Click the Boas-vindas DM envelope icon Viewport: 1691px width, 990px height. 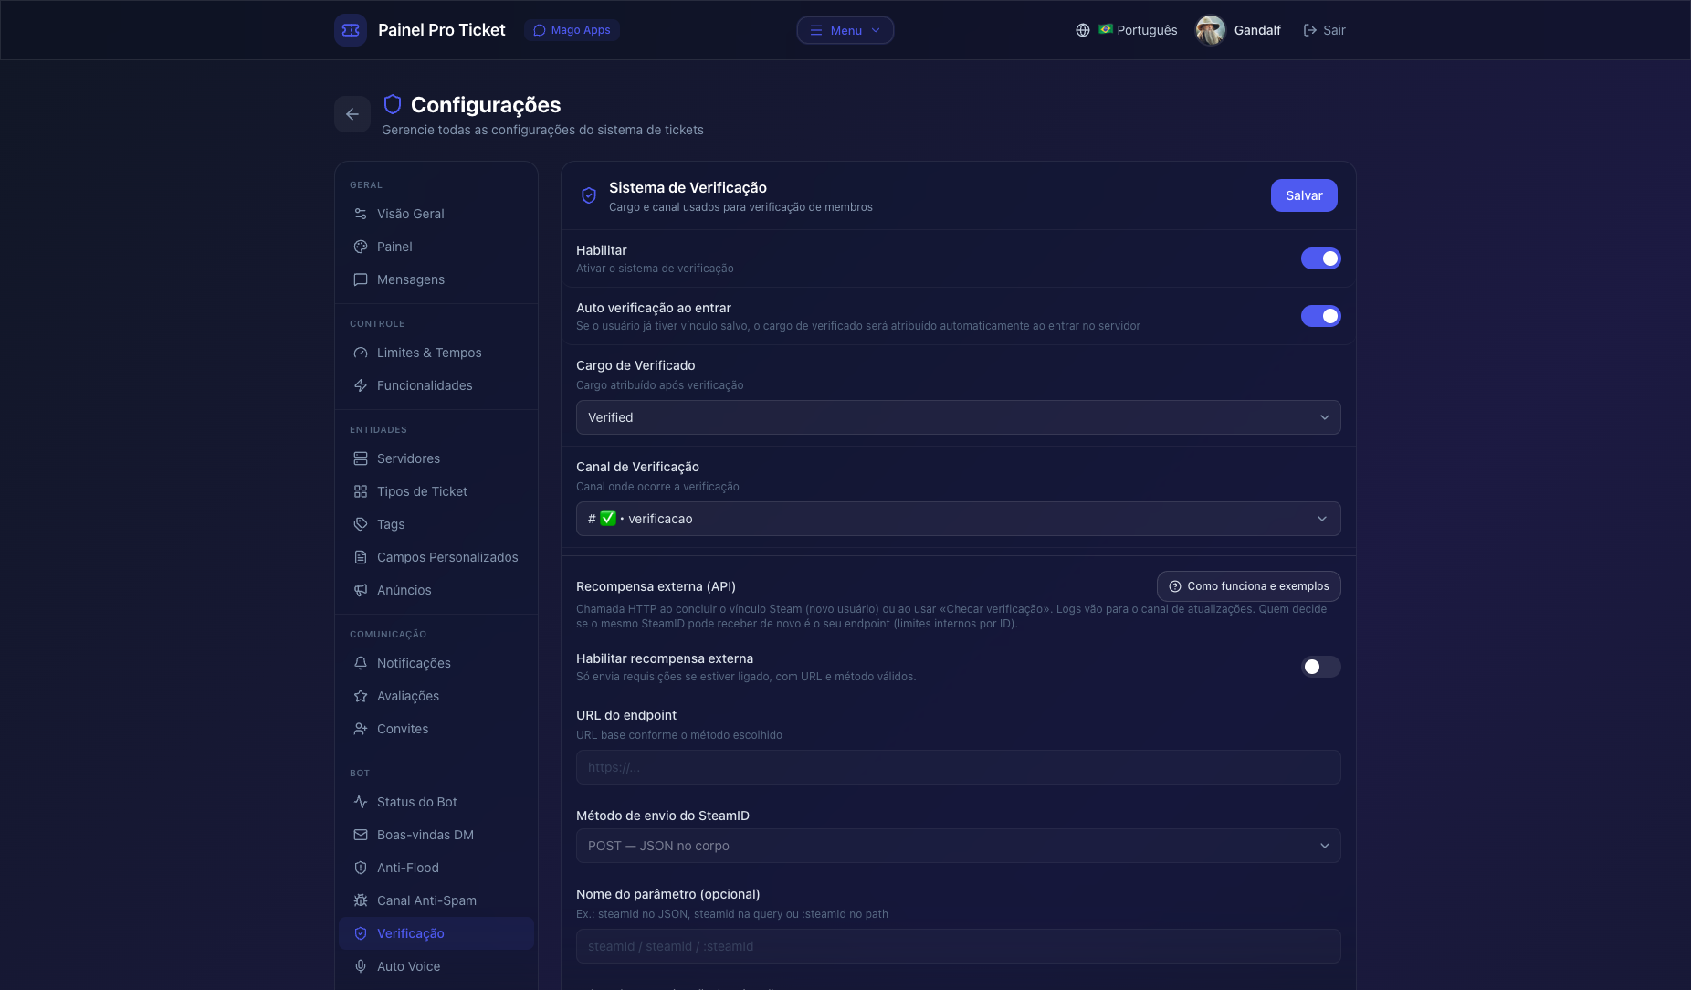click(x=361, y=835)
